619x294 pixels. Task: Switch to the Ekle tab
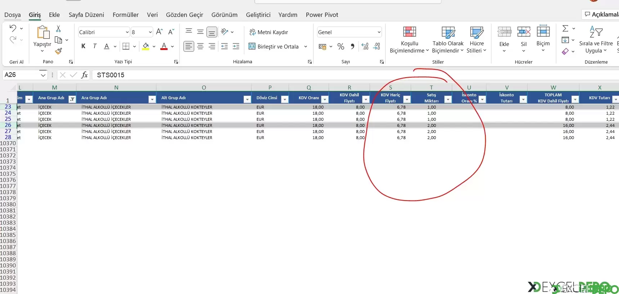[54, 15]
